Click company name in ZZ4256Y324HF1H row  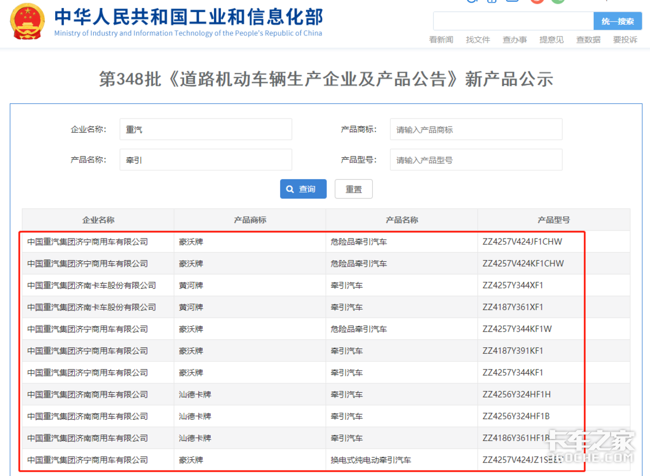(x=88, y=394)
